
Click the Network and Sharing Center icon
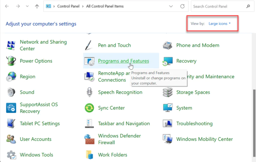11,45
